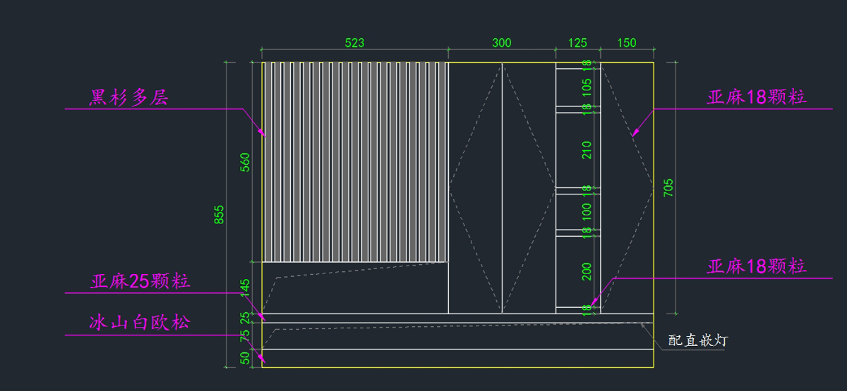
Task: Click the 50 base height dimension
Action: pos(245,358)
